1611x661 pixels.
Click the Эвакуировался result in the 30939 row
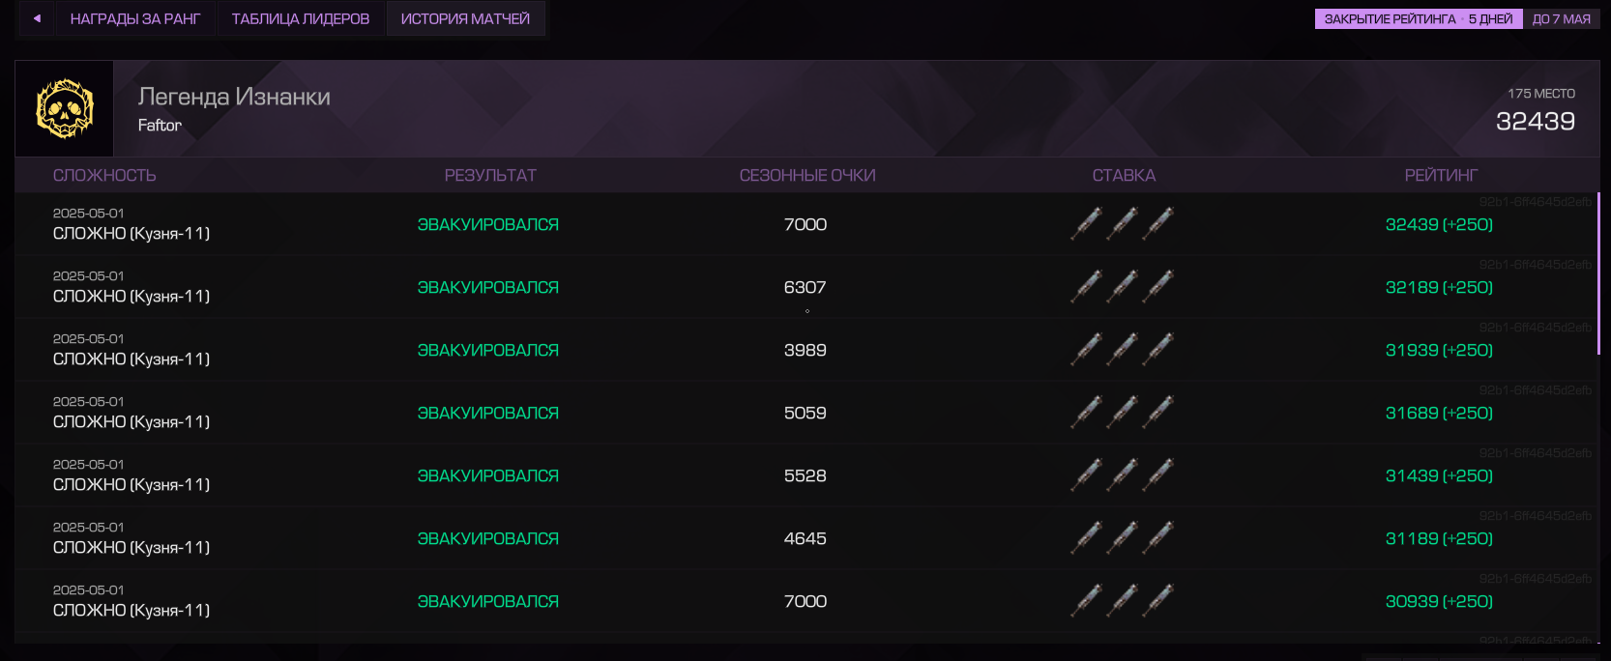coord(488,601)
